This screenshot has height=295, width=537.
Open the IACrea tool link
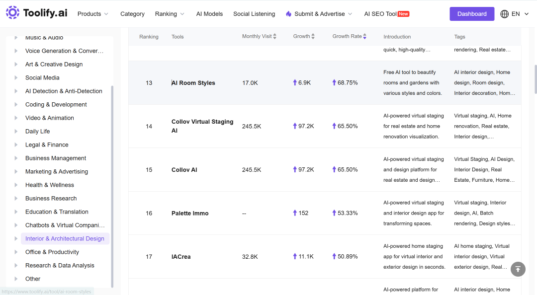point(181,257)
